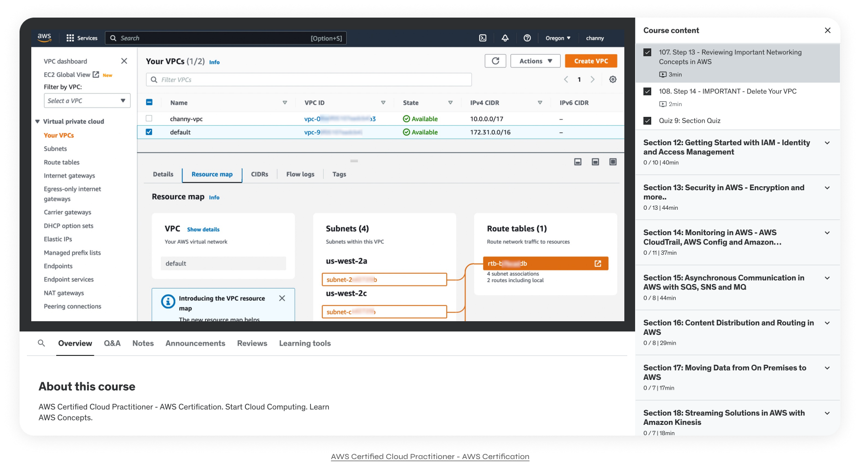Click the refresh VPC list button
This screenshot has width=860, height=463.
coord(495,61)
